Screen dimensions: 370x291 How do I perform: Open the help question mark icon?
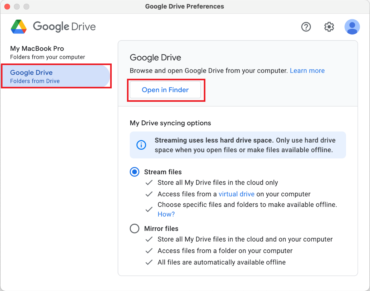306,27
